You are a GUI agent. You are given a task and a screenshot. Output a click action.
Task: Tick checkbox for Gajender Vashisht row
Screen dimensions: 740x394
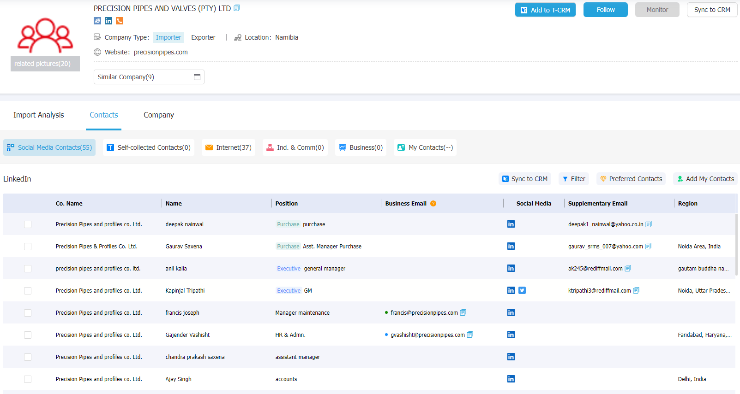tap(28, 335)
